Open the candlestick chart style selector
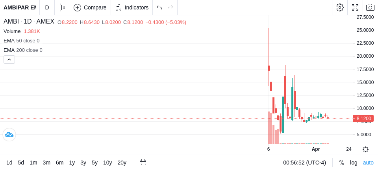378x170 pixels. (62, 7)
